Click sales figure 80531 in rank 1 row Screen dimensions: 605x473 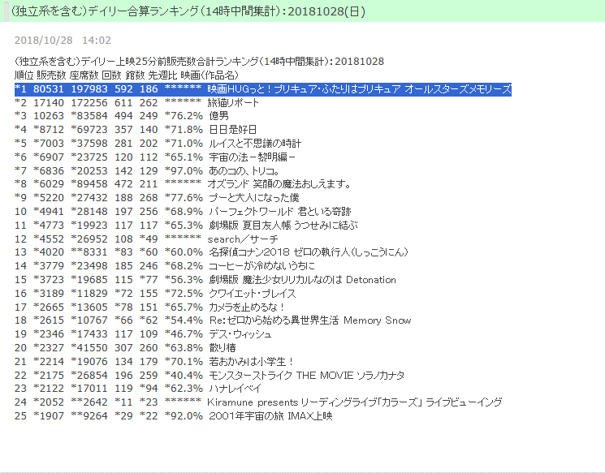pos(48,89)
